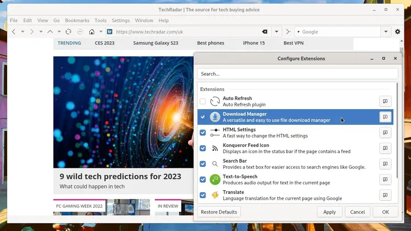411x231 pixels.
Task: Click the Stop loading icon
Action: 80,32
